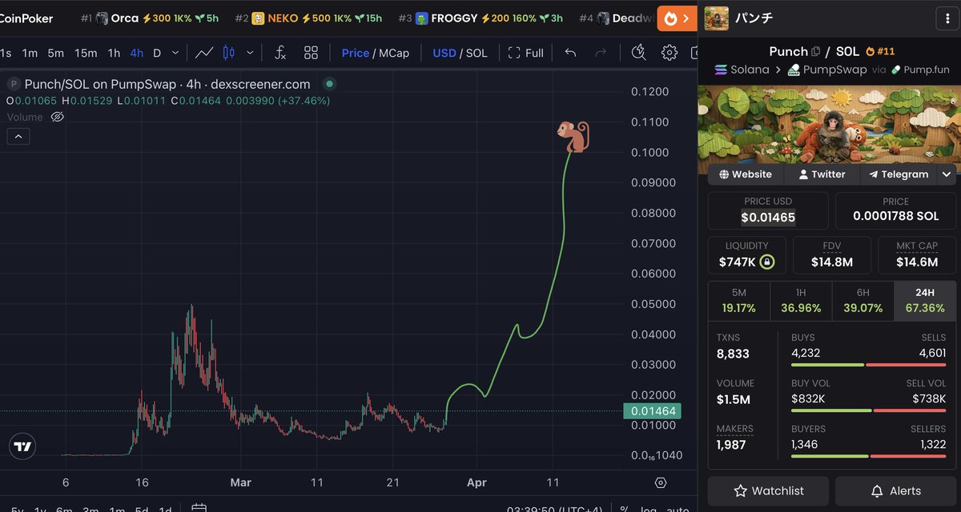The width and height of the screenshot is (961, 512).
Task: Click the パンチ token avatar
Action: pyautogui.click(x=716, y=18)
